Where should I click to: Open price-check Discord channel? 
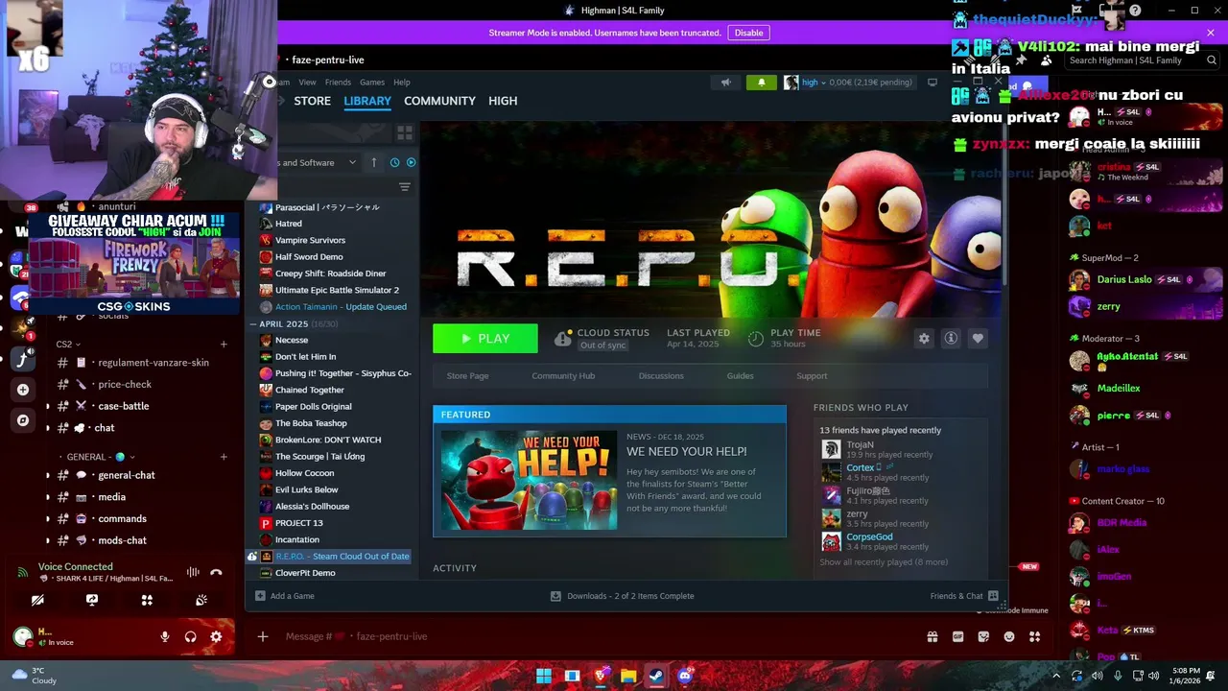tap(125, 384)
